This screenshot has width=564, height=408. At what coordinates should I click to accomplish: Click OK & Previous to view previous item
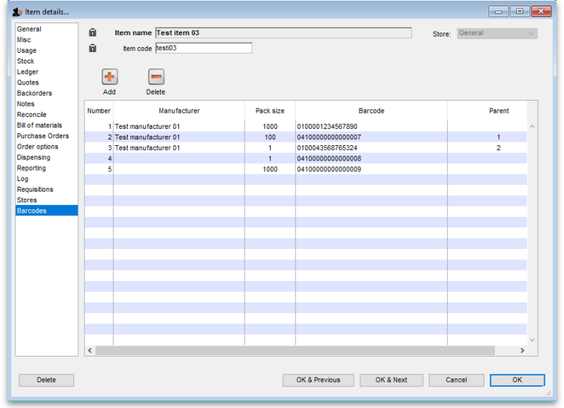(x=318, y=380)
